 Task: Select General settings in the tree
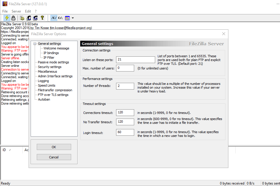click(49, 44)
